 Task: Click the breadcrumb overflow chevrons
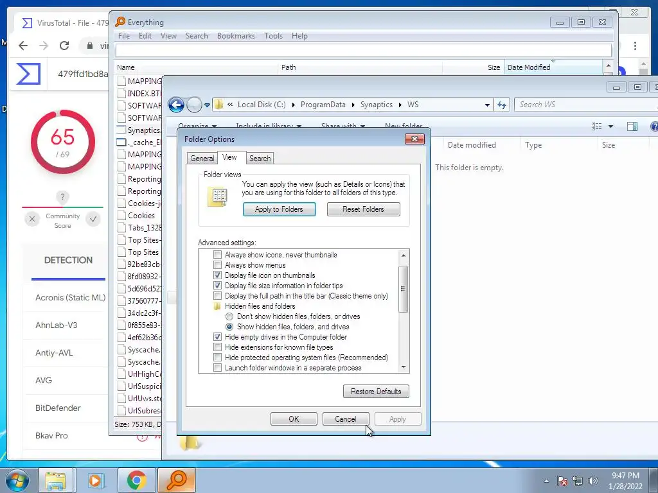(x=230, y=105)
